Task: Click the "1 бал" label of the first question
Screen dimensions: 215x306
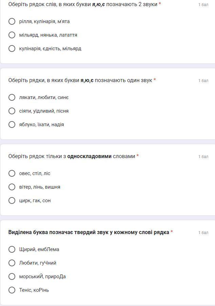Action: coord(203,5)
